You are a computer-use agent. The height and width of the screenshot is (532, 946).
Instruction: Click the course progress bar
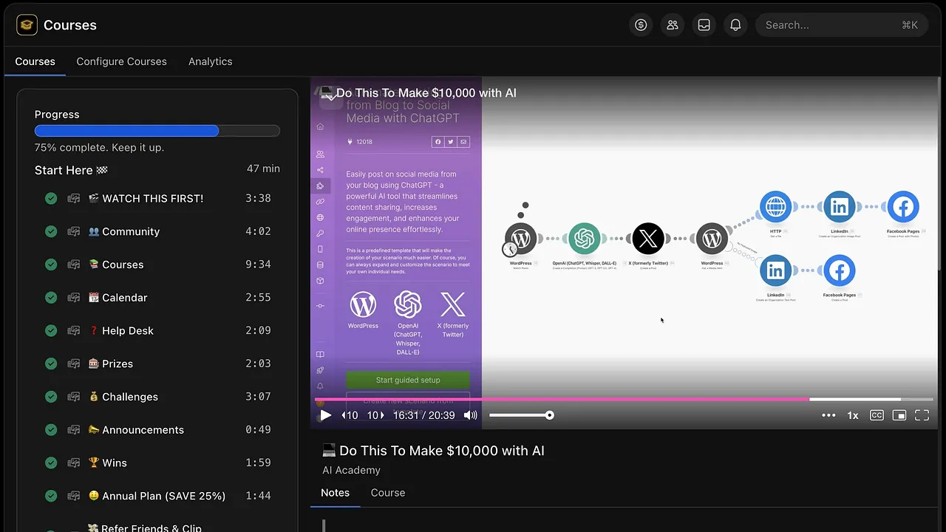pos(157,131)
